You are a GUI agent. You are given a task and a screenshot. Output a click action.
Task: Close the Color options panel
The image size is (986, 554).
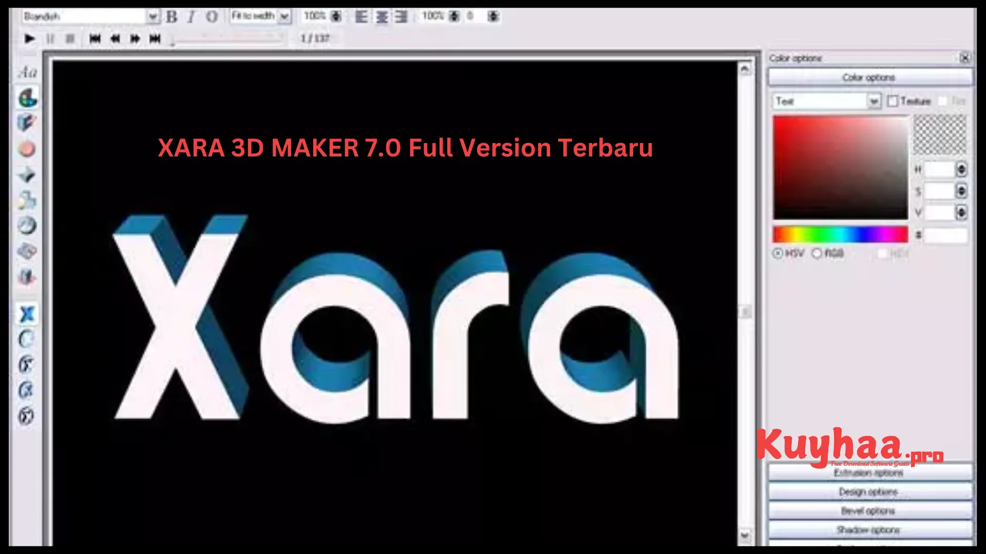click(x=965, y=58)
